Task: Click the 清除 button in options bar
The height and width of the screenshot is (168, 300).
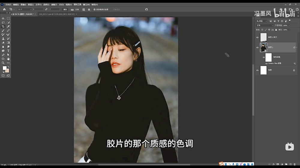Action: (65, 10)
